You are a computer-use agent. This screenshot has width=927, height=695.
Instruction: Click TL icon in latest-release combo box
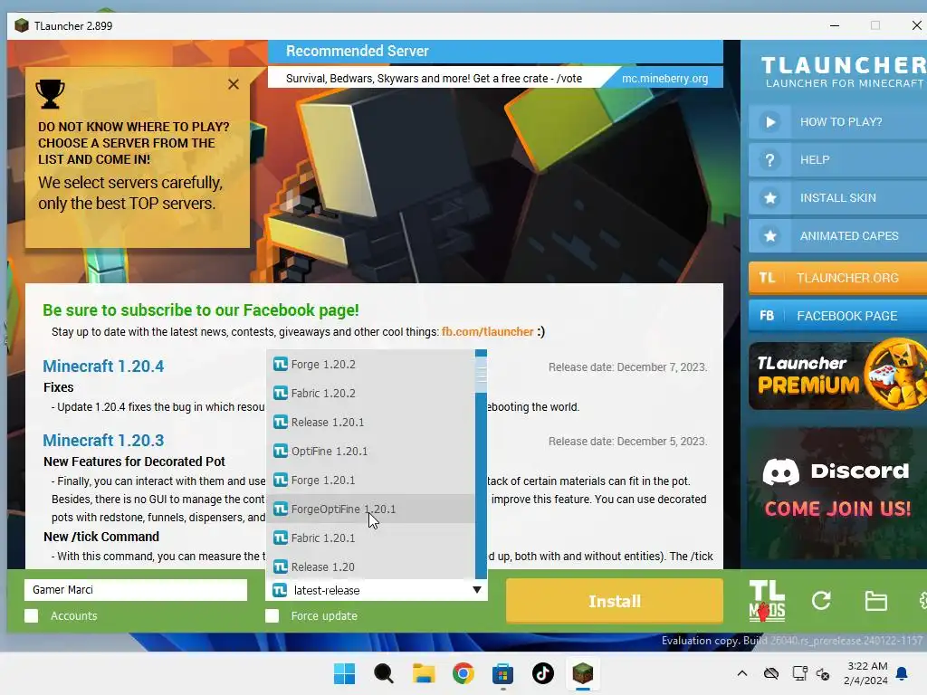(x=281, y=590)
